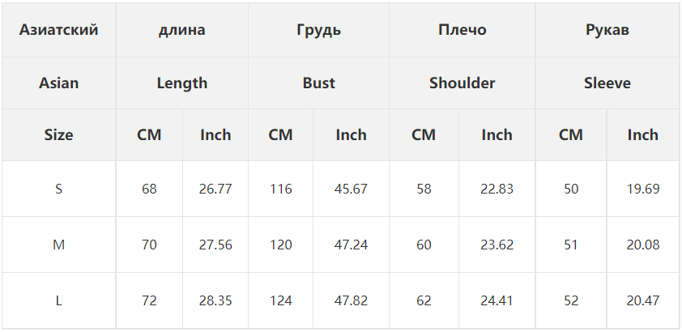
Task: Select the size M row label
Action: [x=58, y=245]
